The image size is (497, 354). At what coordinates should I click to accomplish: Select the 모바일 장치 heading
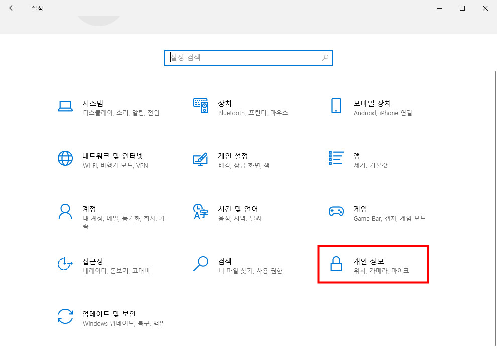click(372, 103)
